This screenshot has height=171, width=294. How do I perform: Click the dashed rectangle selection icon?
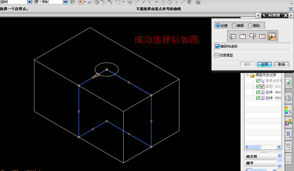tap(118, 2)
